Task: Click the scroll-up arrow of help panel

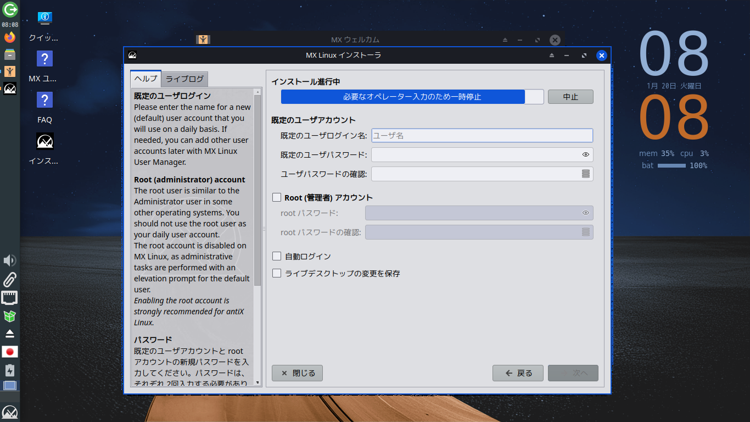Action: click(258, 92)
